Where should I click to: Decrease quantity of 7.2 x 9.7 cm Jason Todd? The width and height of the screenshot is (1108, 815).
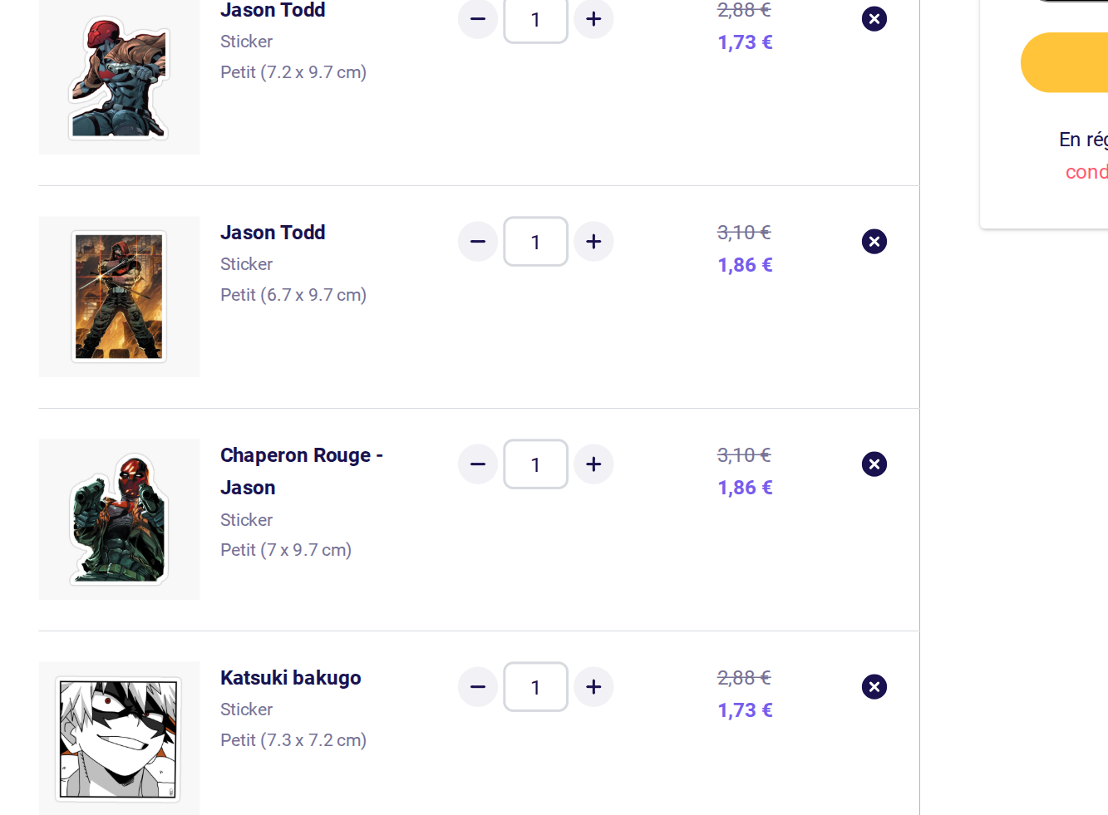pos(478,19)
